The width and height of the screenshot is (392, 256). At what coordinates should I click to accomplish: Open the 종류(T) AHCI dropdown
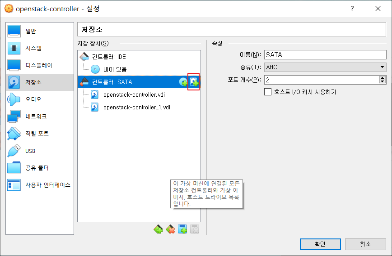pyautogui.click(x=325, y=67)
